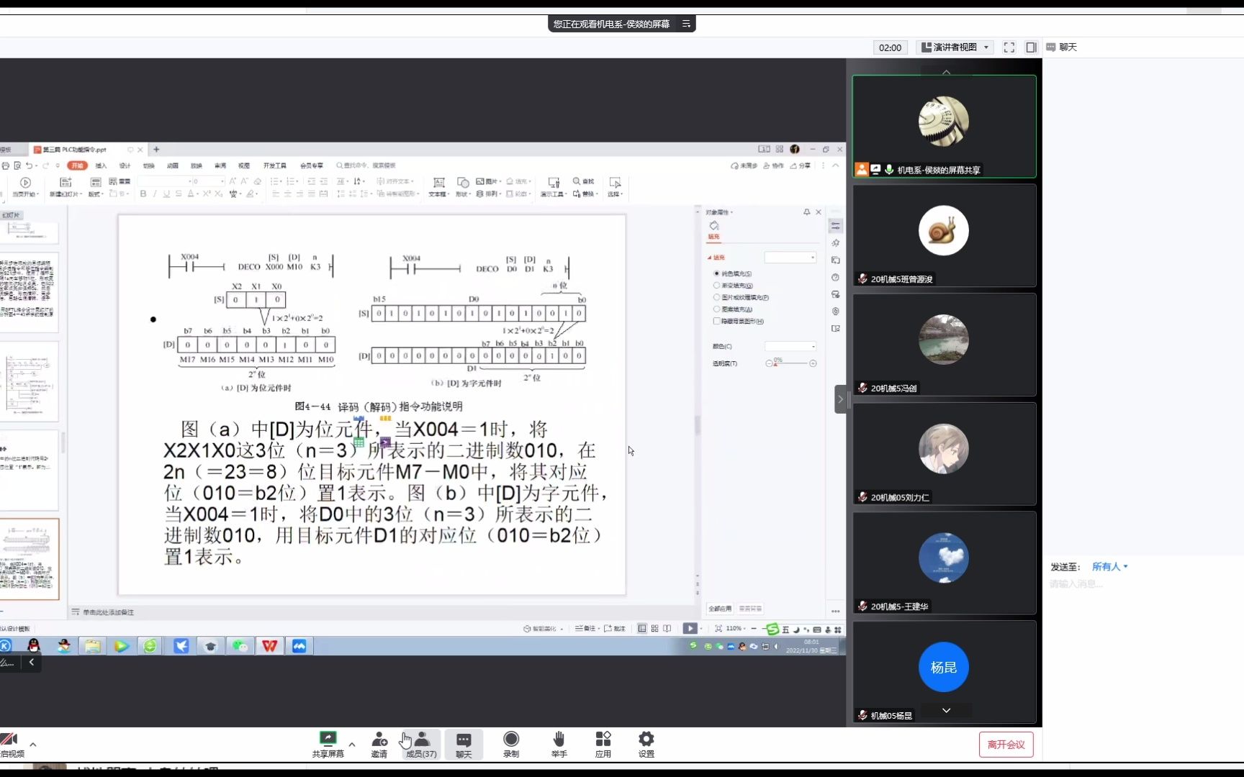Click the WPS command search box
This screenshot has height=777, width=1244.
(366, 165)
